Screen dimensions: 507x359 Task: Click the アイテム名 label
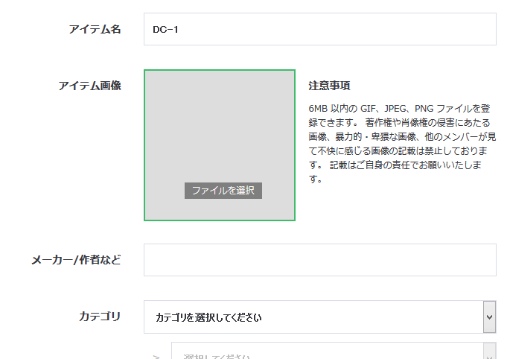[x=94, y=30]
